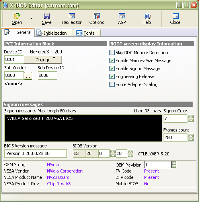The width and height of the screenshot is (199, 202).
Task: Open a BIOS file with Open icon
Action: point(17,19)
